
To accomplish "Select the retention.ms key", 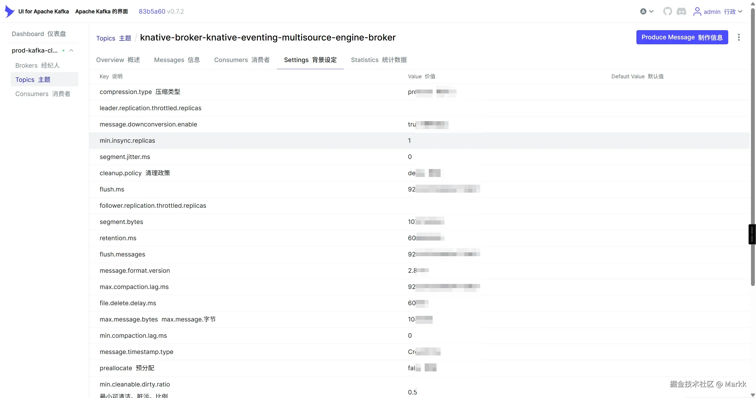I will (118, 238).
